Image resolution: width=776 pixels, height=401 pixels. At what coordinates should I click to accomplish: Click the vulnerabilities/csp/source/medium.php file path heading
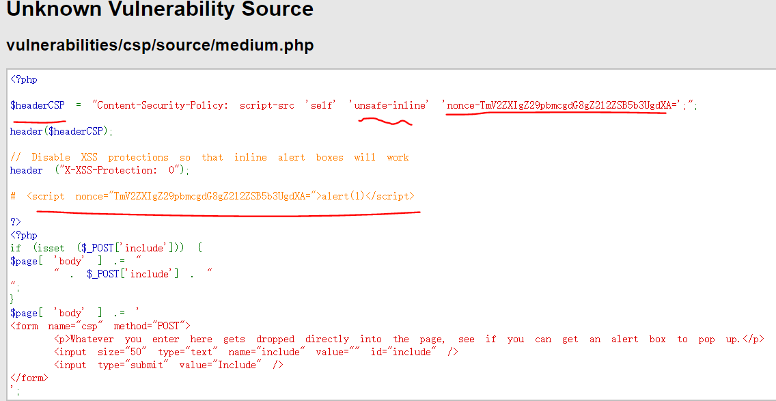[x=160, y=45]
